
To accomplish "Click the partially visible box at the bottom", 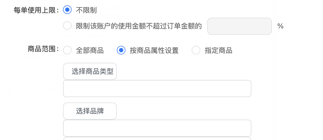I will pos(157,138).
